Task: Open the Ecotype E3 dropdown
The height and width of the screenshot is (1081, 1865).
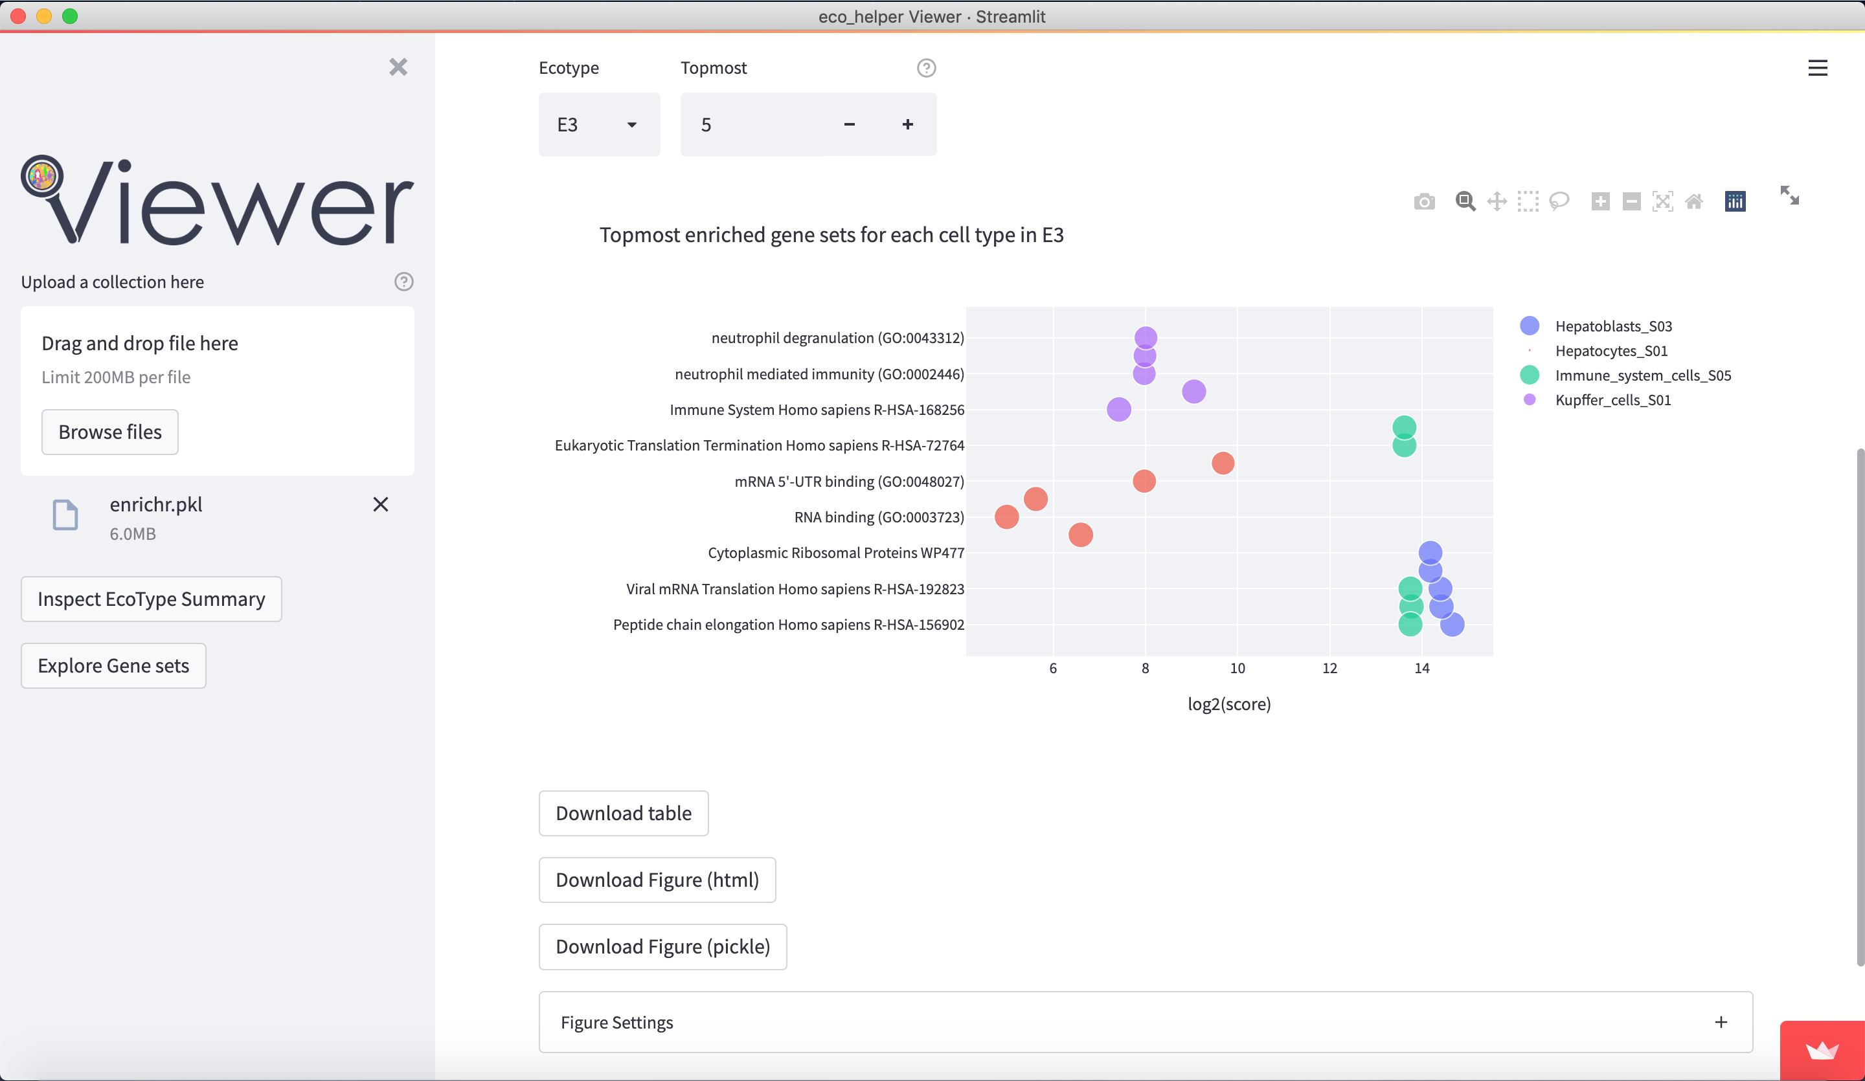Action: (x=599, y=124)
